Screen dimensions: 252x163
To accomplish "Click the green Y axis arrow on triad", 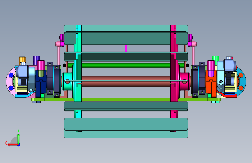I will click(x=19, y=138).
